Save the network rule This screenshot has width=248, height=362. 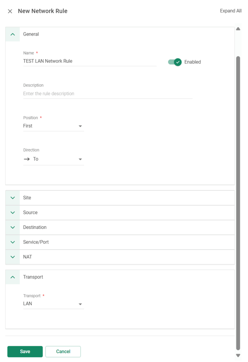pos(25,352)
